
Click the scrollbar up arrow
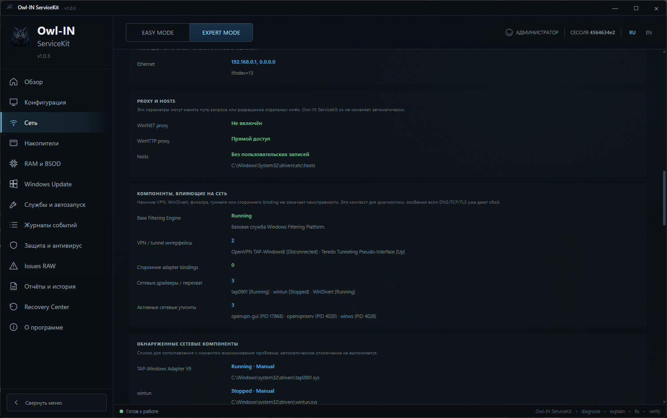(664, 52)
